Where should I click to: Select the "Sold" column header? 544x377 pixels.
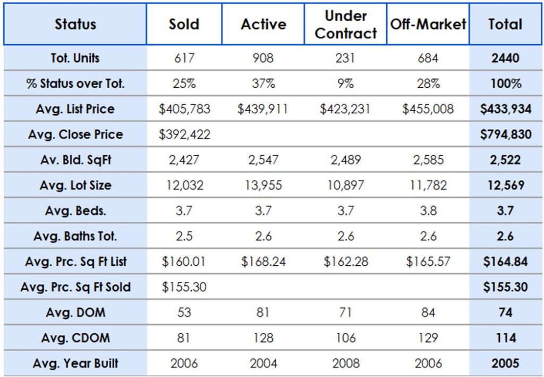pyautogui.click(x=184, y=24)
